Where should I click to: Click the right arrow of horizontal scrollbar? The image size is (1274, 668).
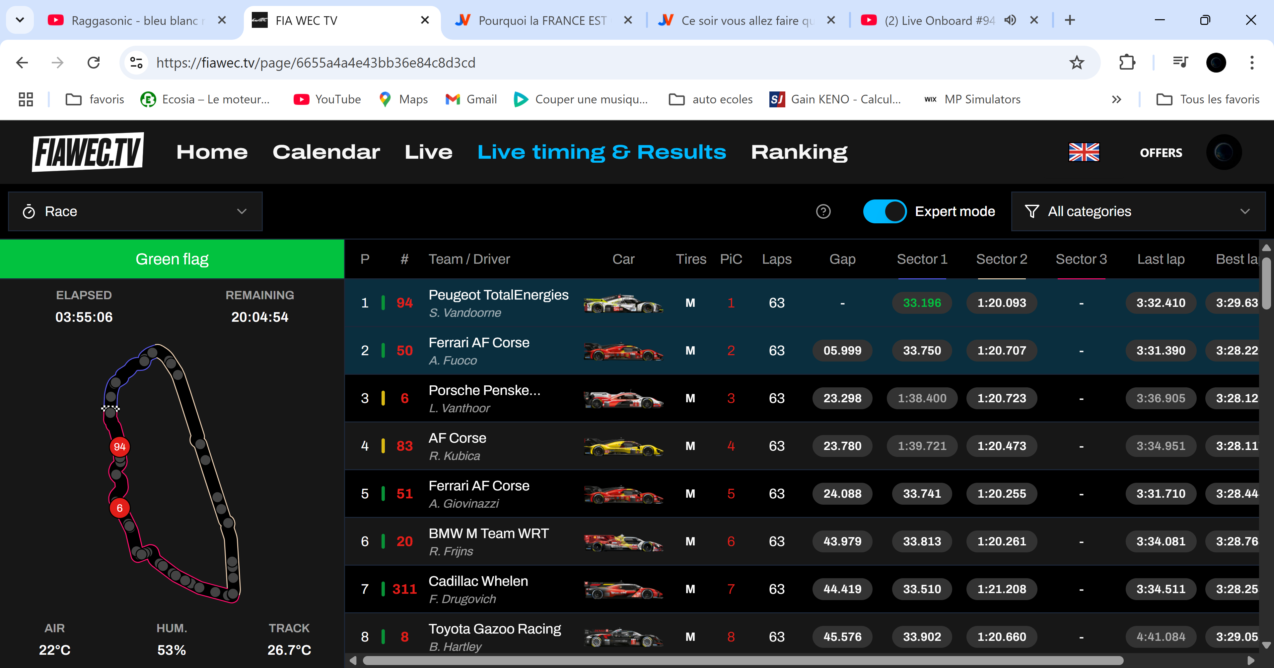(1251, 661)
